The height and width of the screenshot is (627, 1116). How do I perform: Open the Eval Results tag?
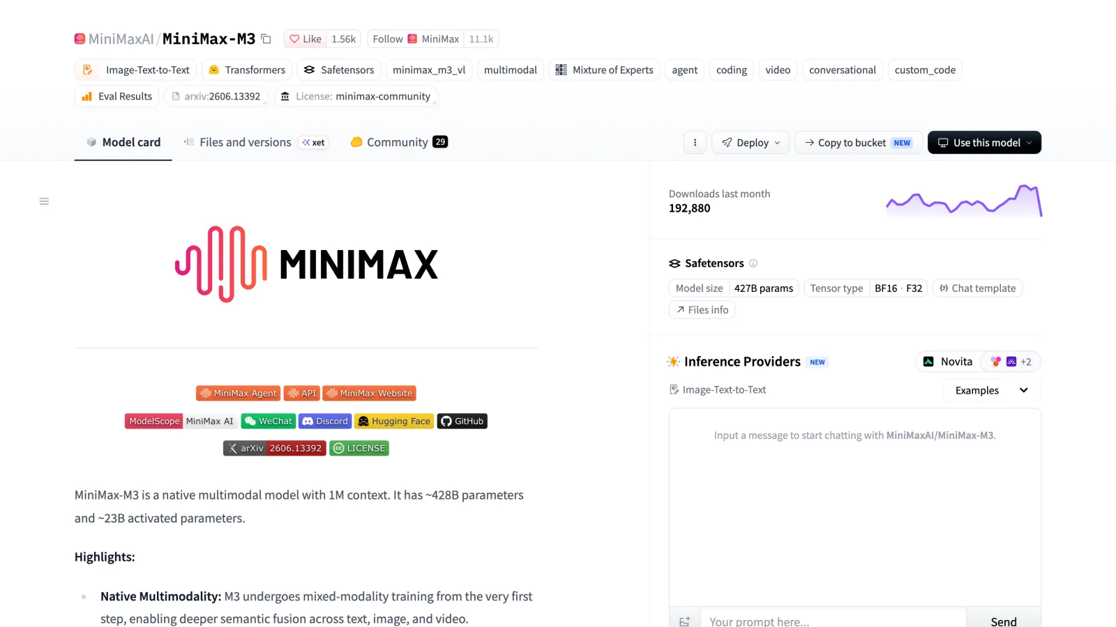click(x=117, y=96)
